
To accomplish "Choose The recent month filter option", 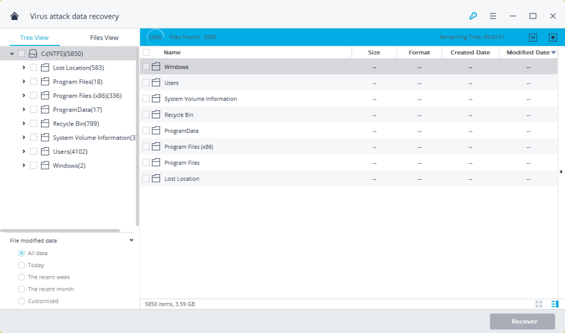I will pos(22,289).
